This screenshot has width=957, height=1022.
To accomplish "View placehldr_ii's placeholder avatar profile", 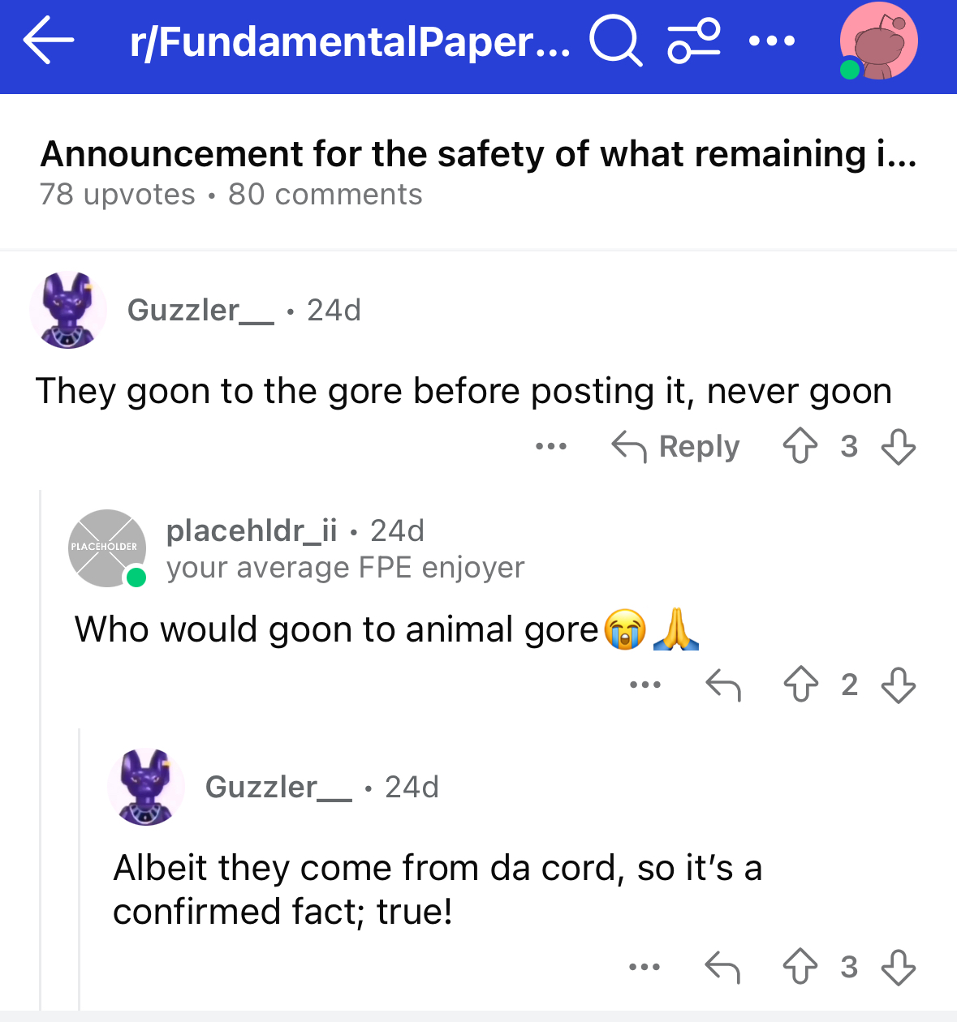I will pos(107,548).
